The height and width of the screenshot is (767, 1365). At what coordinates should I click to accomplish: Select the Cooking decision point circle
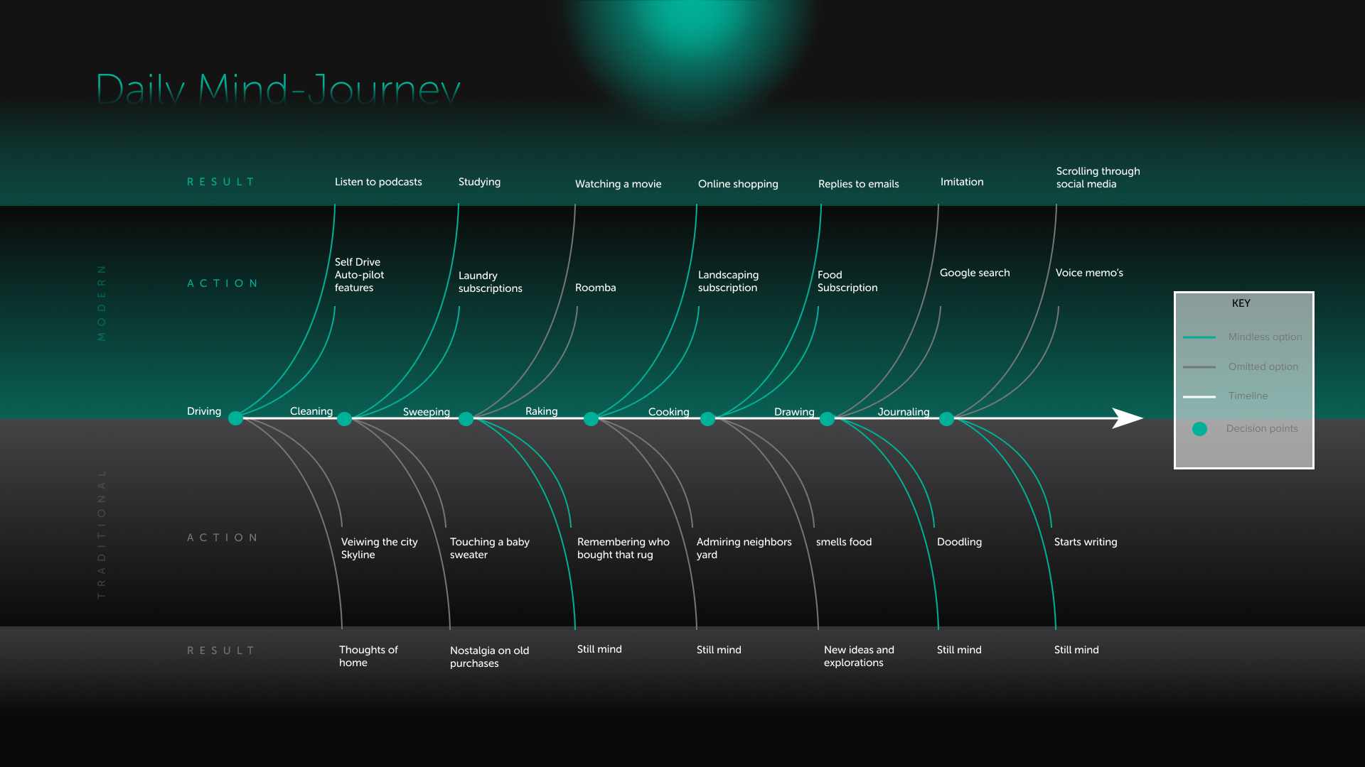[x=707, y=419]
